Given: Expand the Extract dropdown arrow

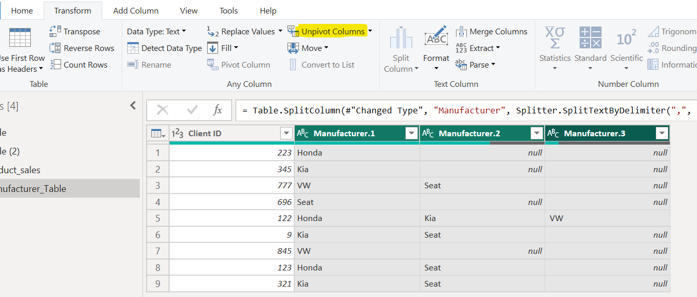Looking at the screenshot, I should click(498, 48).
